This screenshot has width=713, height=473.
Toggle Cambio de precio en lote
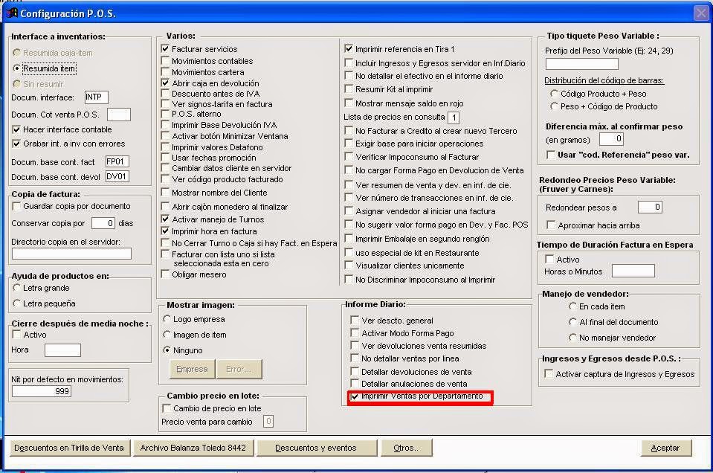click(x=167, y=408)
